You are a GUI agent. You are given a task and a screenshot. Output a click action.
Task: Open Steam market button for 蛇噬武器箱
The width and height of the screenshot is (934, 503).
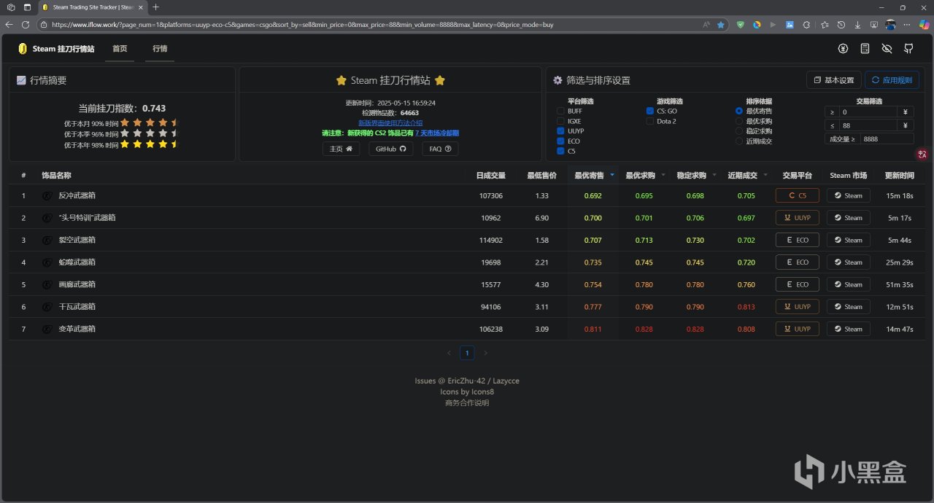pyautogui.click(x=848, y=262)
